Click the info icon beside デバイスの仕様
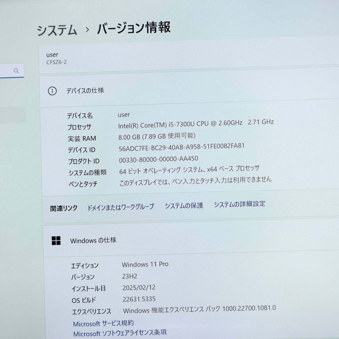 pyautogui.click(x=52, y=91)
